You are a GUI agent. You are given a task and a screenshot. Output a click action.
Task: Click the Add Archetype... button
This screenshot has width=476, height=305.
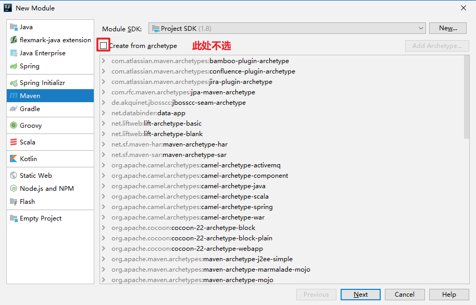tap(437, 46)
